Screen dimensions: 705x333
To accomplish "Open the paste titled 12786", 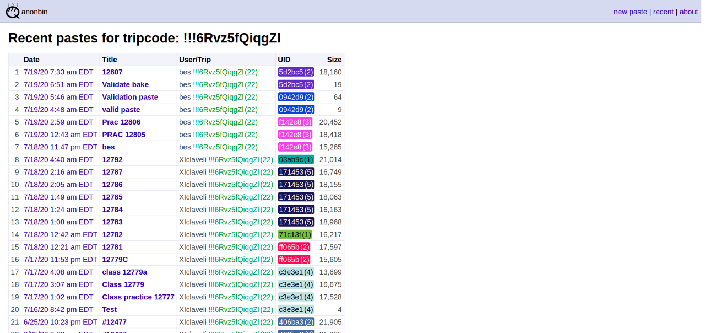I will point(112,184).
